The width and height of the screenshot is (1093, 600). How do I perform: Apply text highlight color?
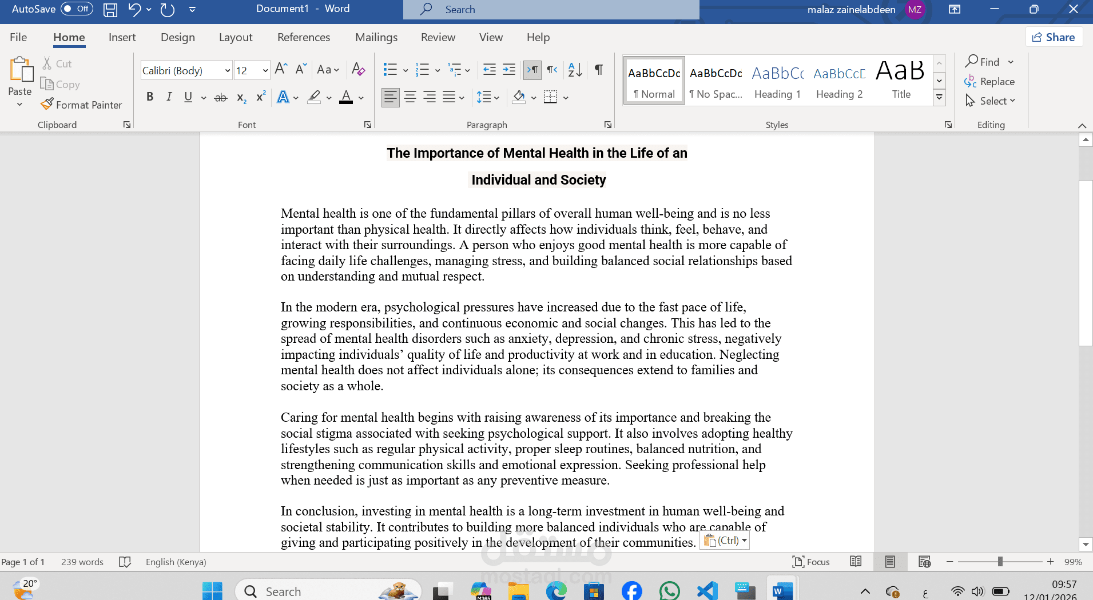click(x=314, y=98)
